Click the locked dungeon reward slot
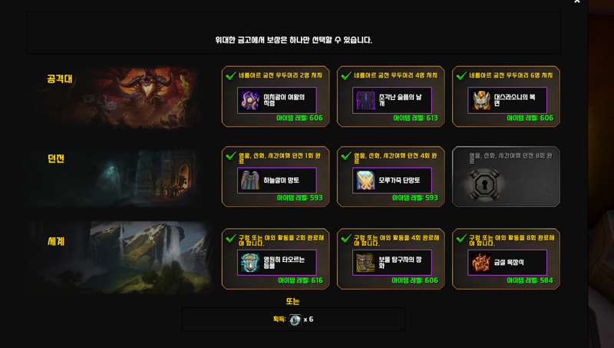Viewport: 614px width, 348px height. pos(506,177)
